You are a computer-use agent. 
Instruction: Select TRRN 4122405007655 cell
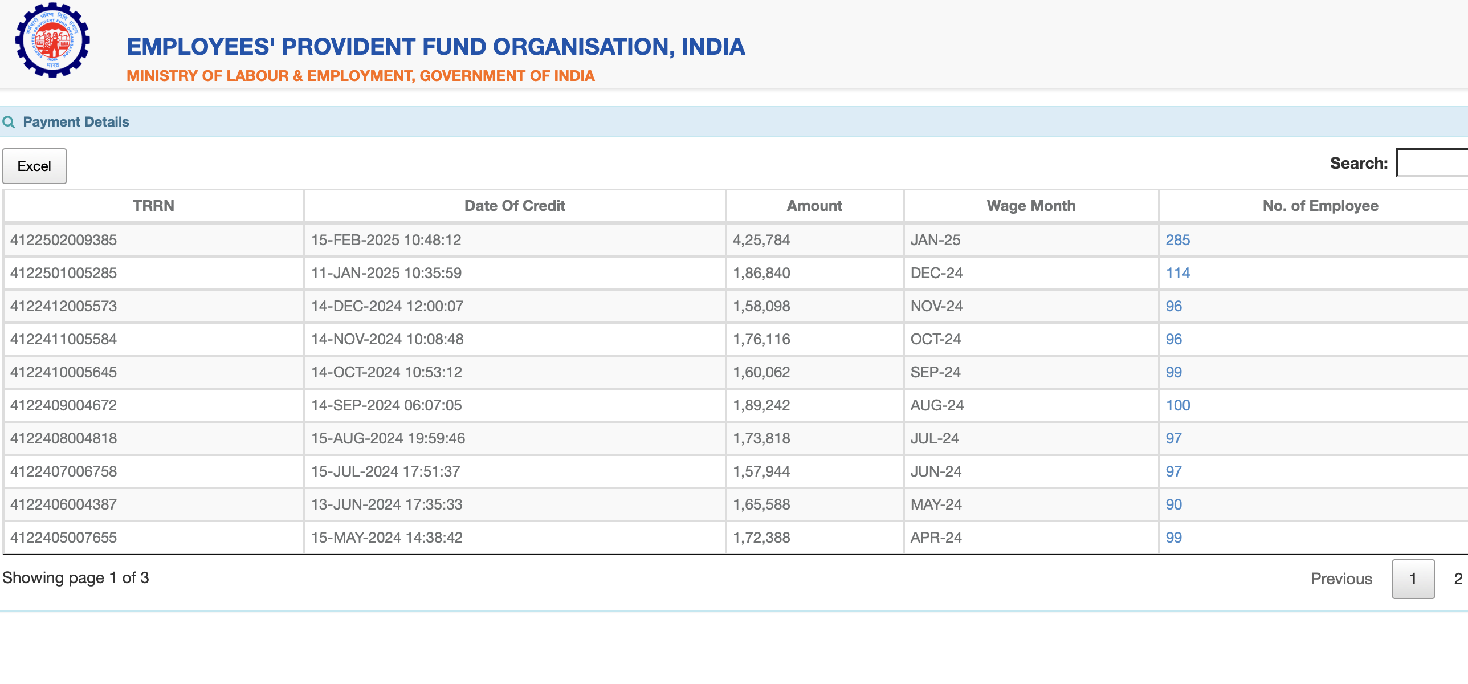[153, 538]
